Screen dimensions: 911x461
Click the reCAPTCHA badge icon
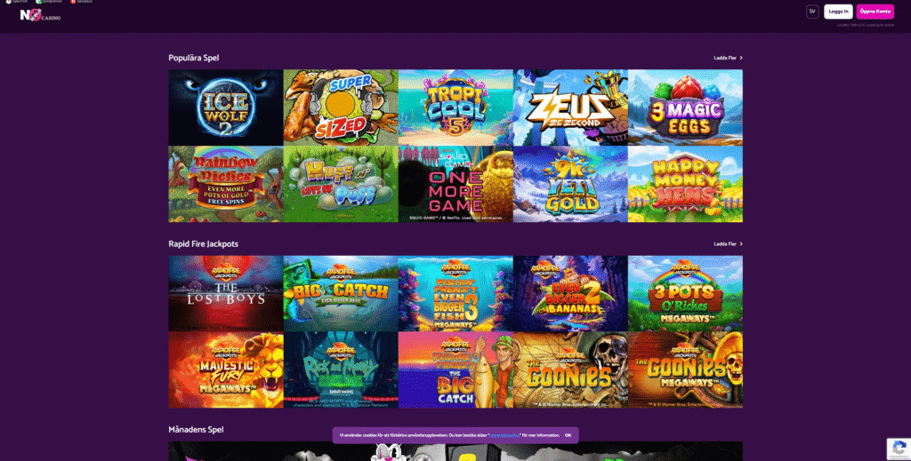(899, 449)
